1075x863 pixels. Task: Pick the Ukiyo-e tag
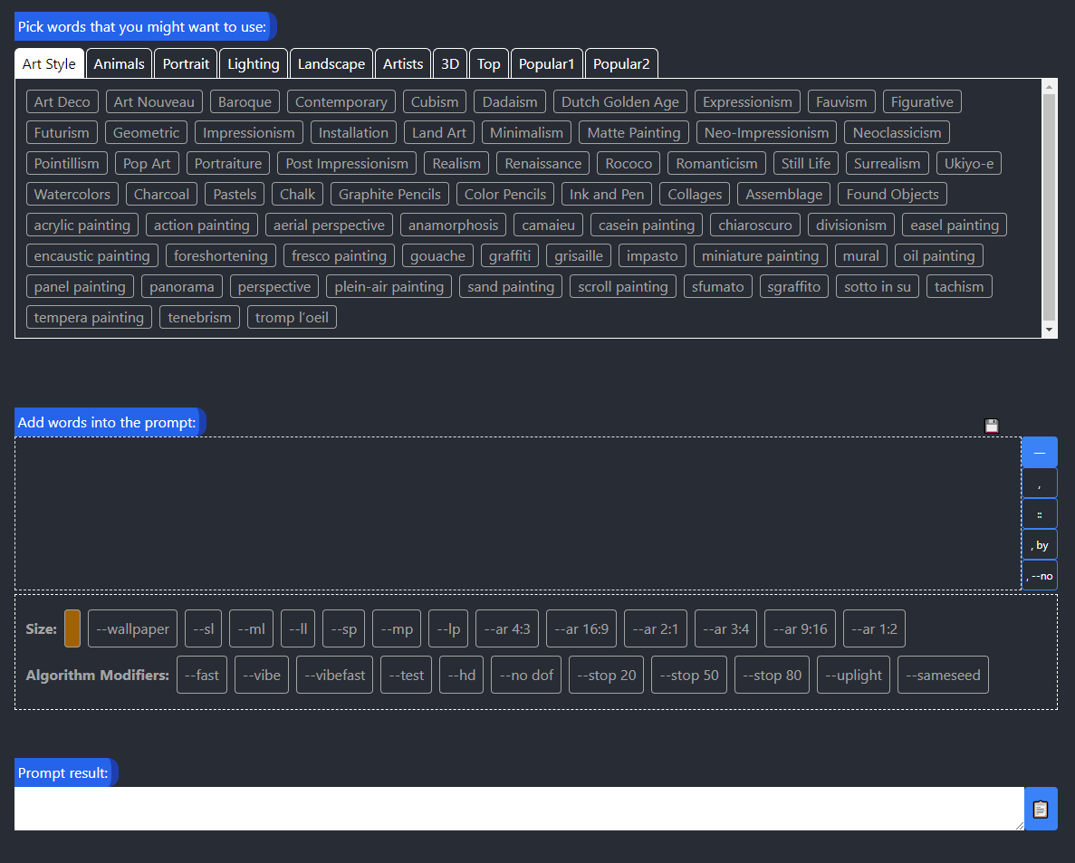[969, 163]
